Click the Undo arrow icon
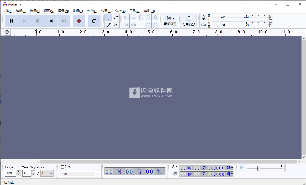The width and height of the screenshot is (306, 185). 148,25
